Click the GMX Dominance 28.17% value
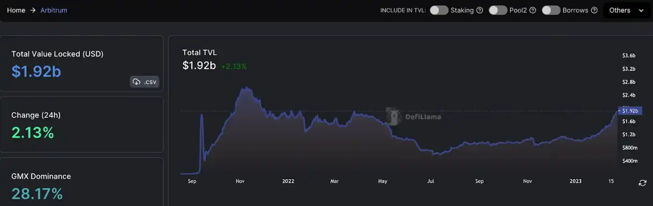 (37, 194)
